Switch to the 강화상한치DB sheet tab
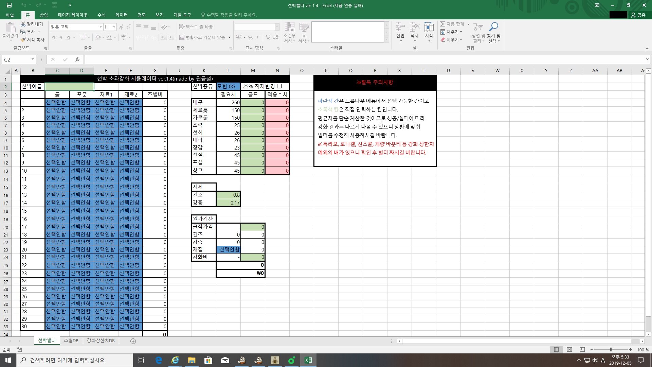652x367 pixels. pyautogui.click(x=101, y=340)
